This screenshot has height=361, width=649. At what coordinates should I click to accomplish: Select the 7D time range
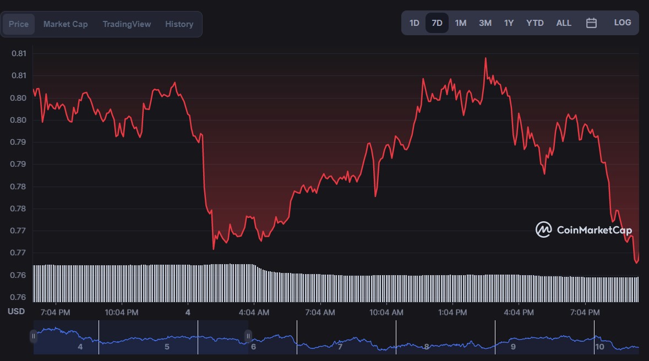[437, 23]
